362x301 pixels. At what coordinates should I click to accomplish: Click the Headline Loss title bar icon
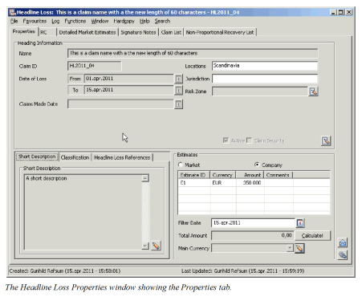point(12,12)
